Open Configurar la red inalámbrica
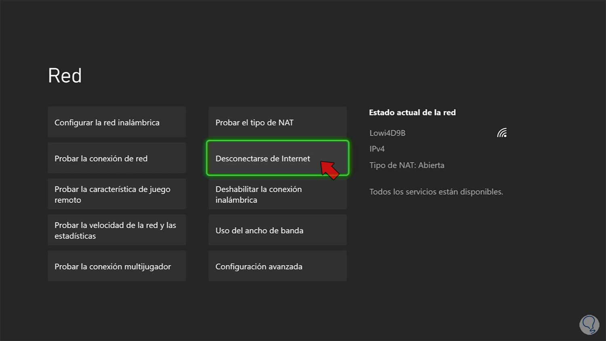606x341 pixels. (116, 122)
